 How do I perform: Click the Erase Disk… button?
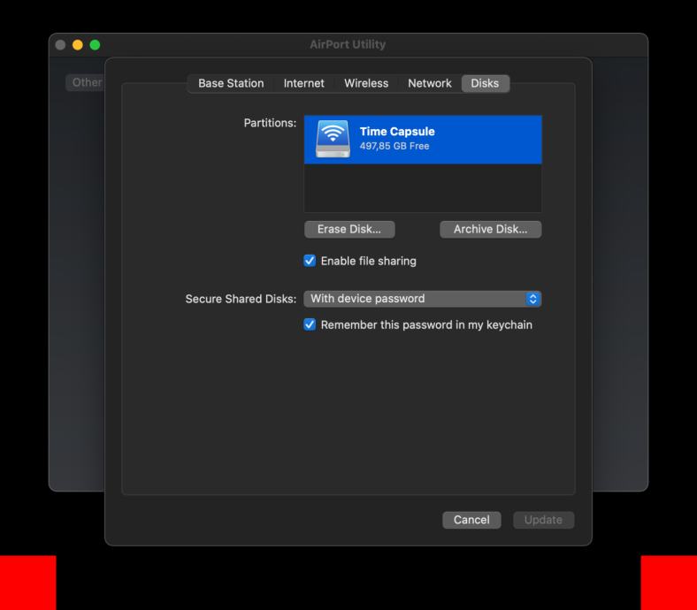pyautogui.click(x=349, y=229)
